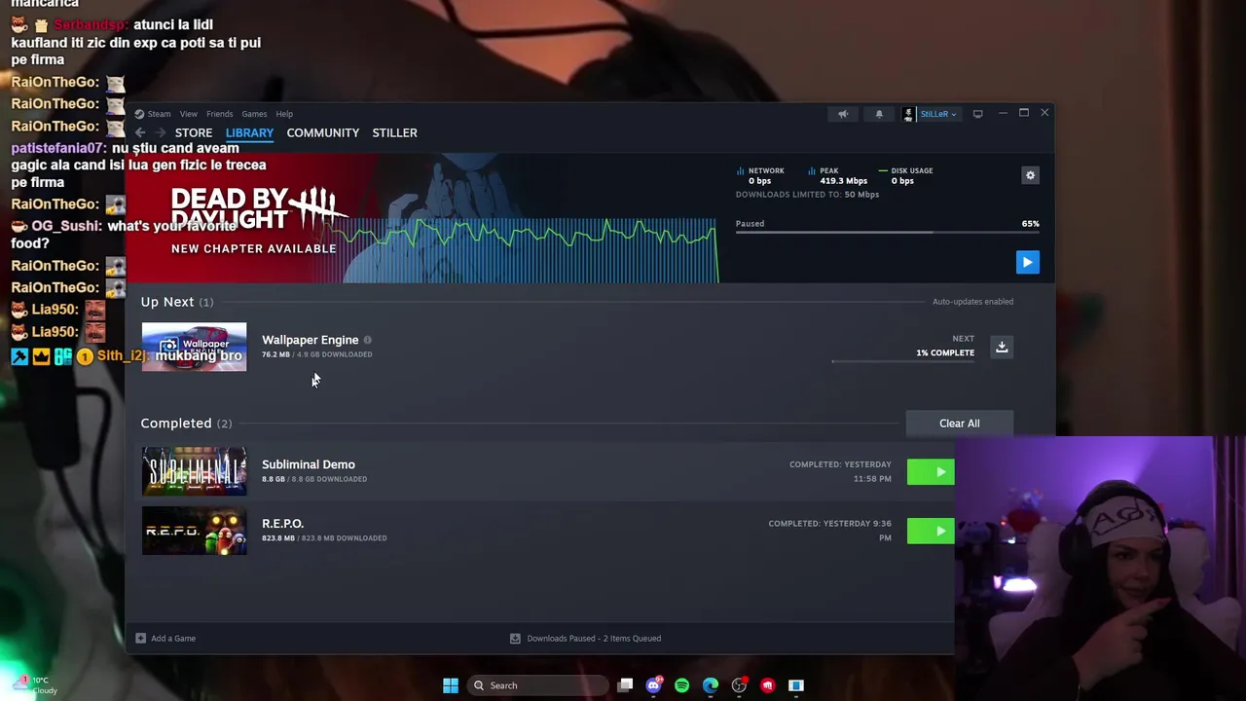Screen dimensions: 1246x701
Task: Click the Subliminal Demo title
Action: tap(309, 464)
